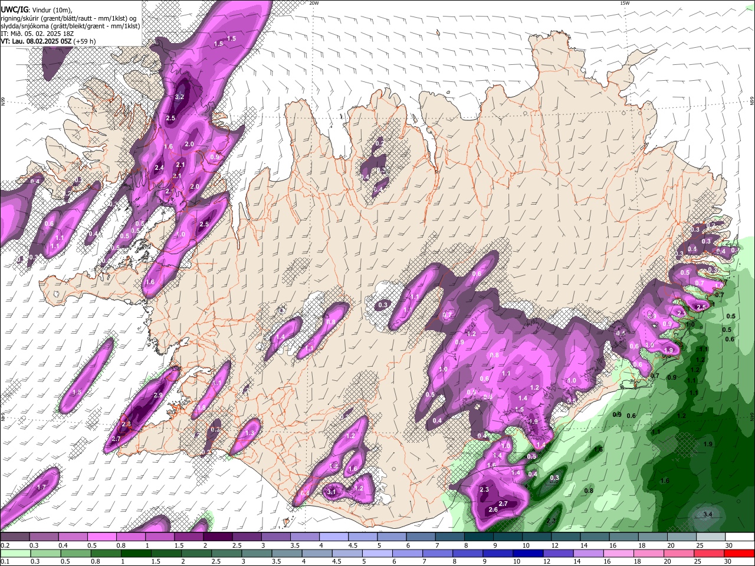Click the 3.2 snowfall value on the map

coord(180,97)
